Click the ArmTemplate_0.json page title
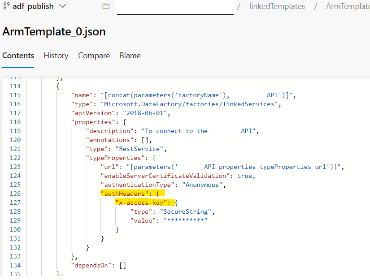This screenshot has width=370, height=280. (x=54, y=32)
